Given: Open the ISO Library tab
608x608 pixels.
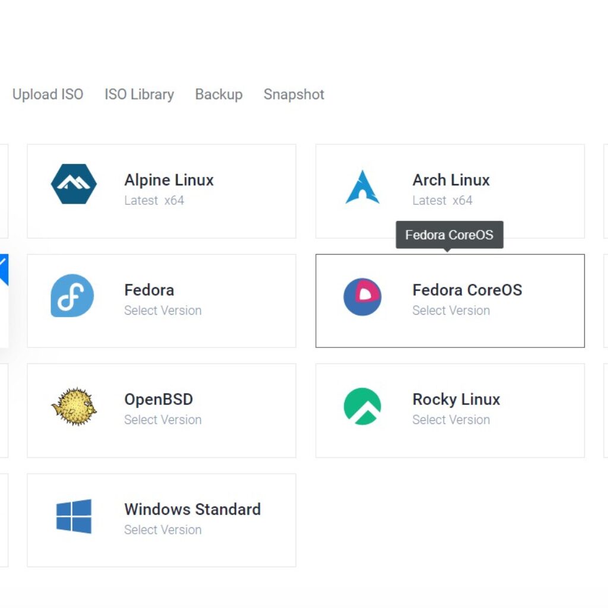Looking at the screenshot, I should pos(139,94).
